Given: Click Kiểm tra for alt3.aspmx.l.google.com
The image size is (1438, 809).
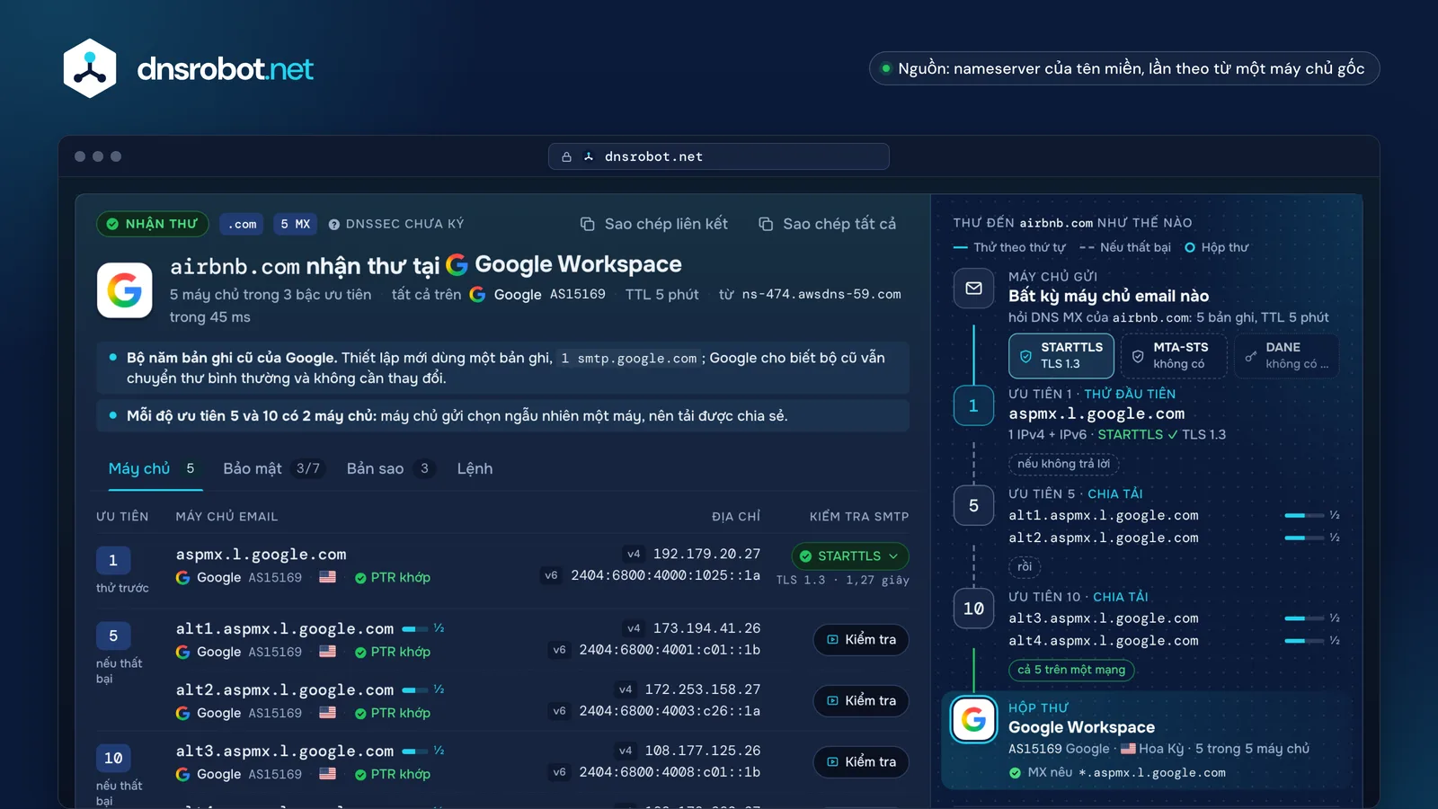Looking at the screenshot, I should [x=861, y=762].
